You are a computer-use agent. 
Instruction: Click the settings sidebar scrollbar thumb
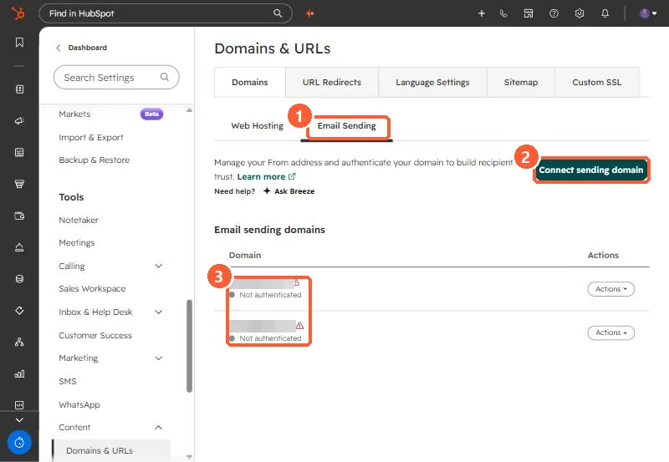pos(190,346)
